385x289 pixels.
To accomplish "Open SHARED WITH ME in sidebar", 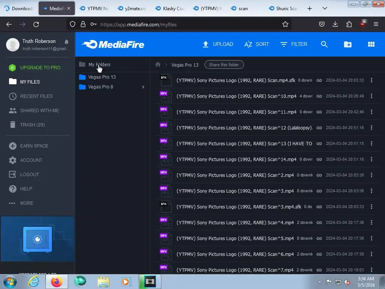I will 34,111.
